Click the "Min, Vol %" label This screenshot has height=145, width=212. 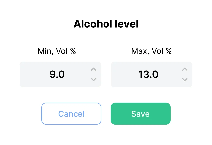click(x=57, y=51)
